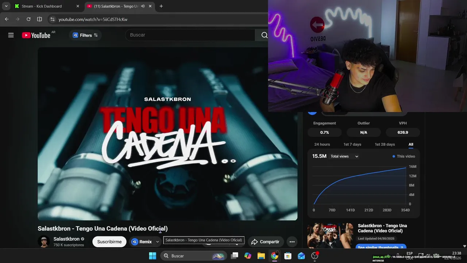The image size is (467, 263).
Task: Open the YouTube hamburger guide menu
Action: tap(11, 35)
